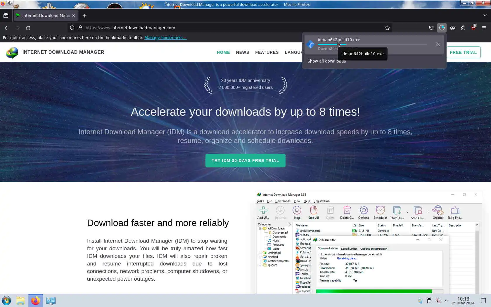Click TRY IDM 30-DAYS FREE TRIAL

coord(245,161)
